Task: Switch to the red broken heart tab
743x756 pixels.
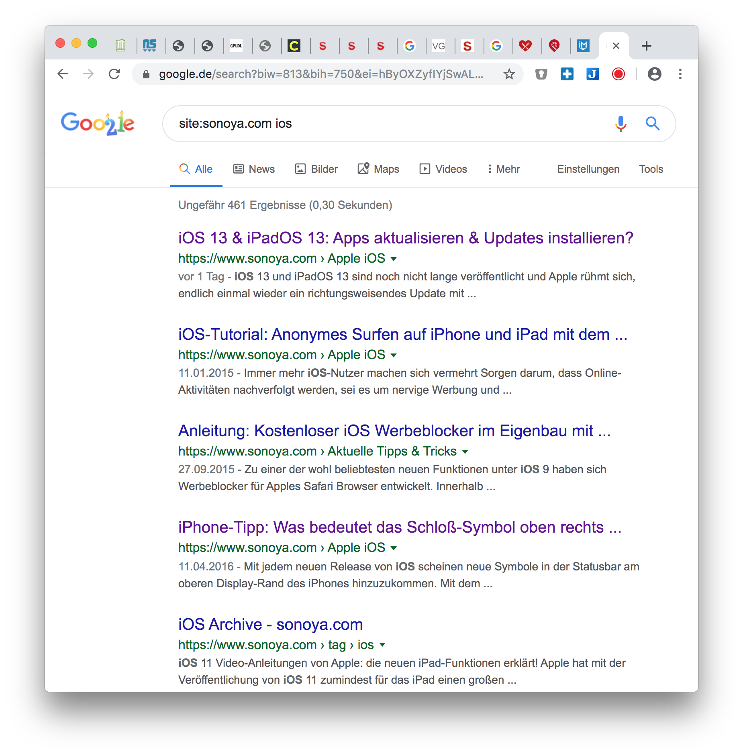Action: (525, 46)
